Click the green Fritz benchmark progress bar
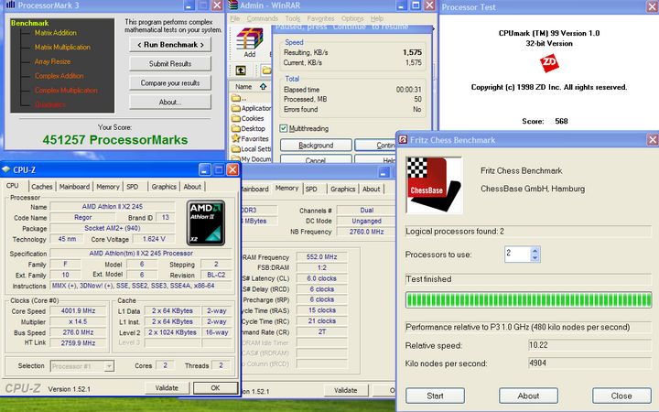 [529, 300]
